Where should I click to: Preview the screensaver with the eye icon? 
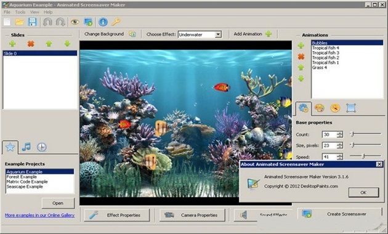(x=75, y=22)
